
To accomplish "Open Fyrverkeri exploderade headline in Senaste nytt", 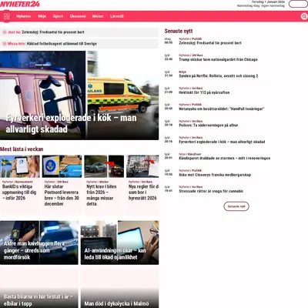I will (x=222, y=142).
